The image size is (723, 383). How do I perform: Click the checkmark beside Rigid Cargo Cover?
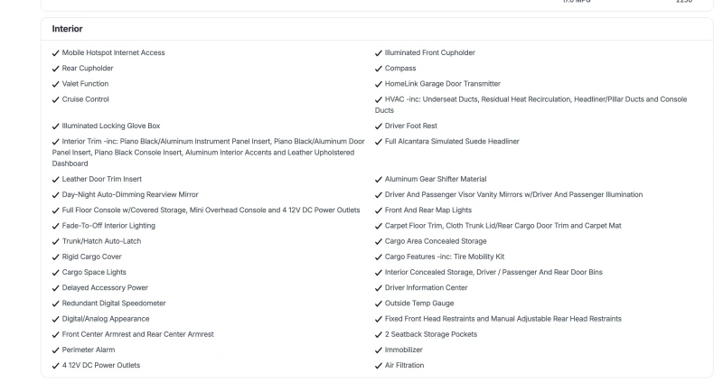[56, 257]
